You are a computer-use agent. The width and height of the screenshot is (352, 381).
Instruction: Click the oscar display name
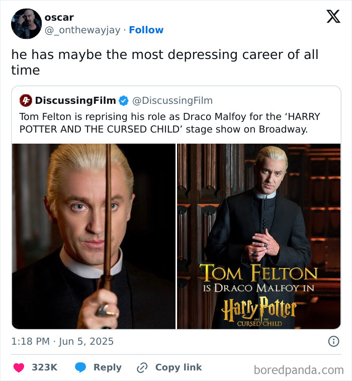coord(59,17)
